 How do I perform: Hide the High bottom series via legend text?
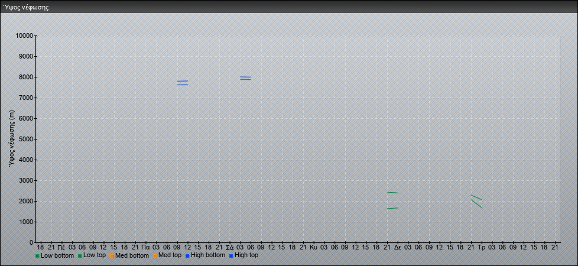(x=208, y=255)
